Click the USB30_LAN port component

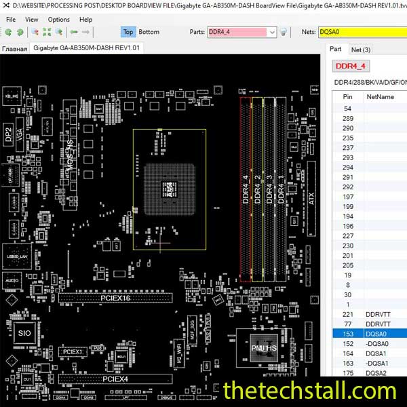pyautogui.click(x=17, y=256)
